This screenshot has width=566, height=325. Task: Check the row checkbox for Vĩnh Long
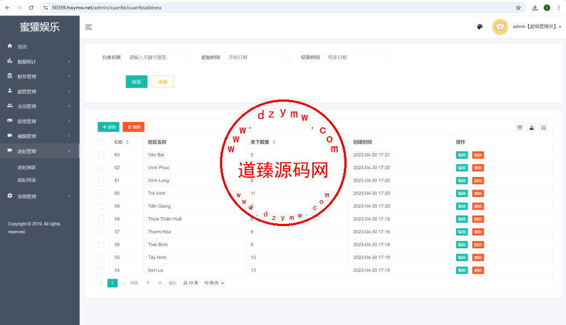[101, 181]
